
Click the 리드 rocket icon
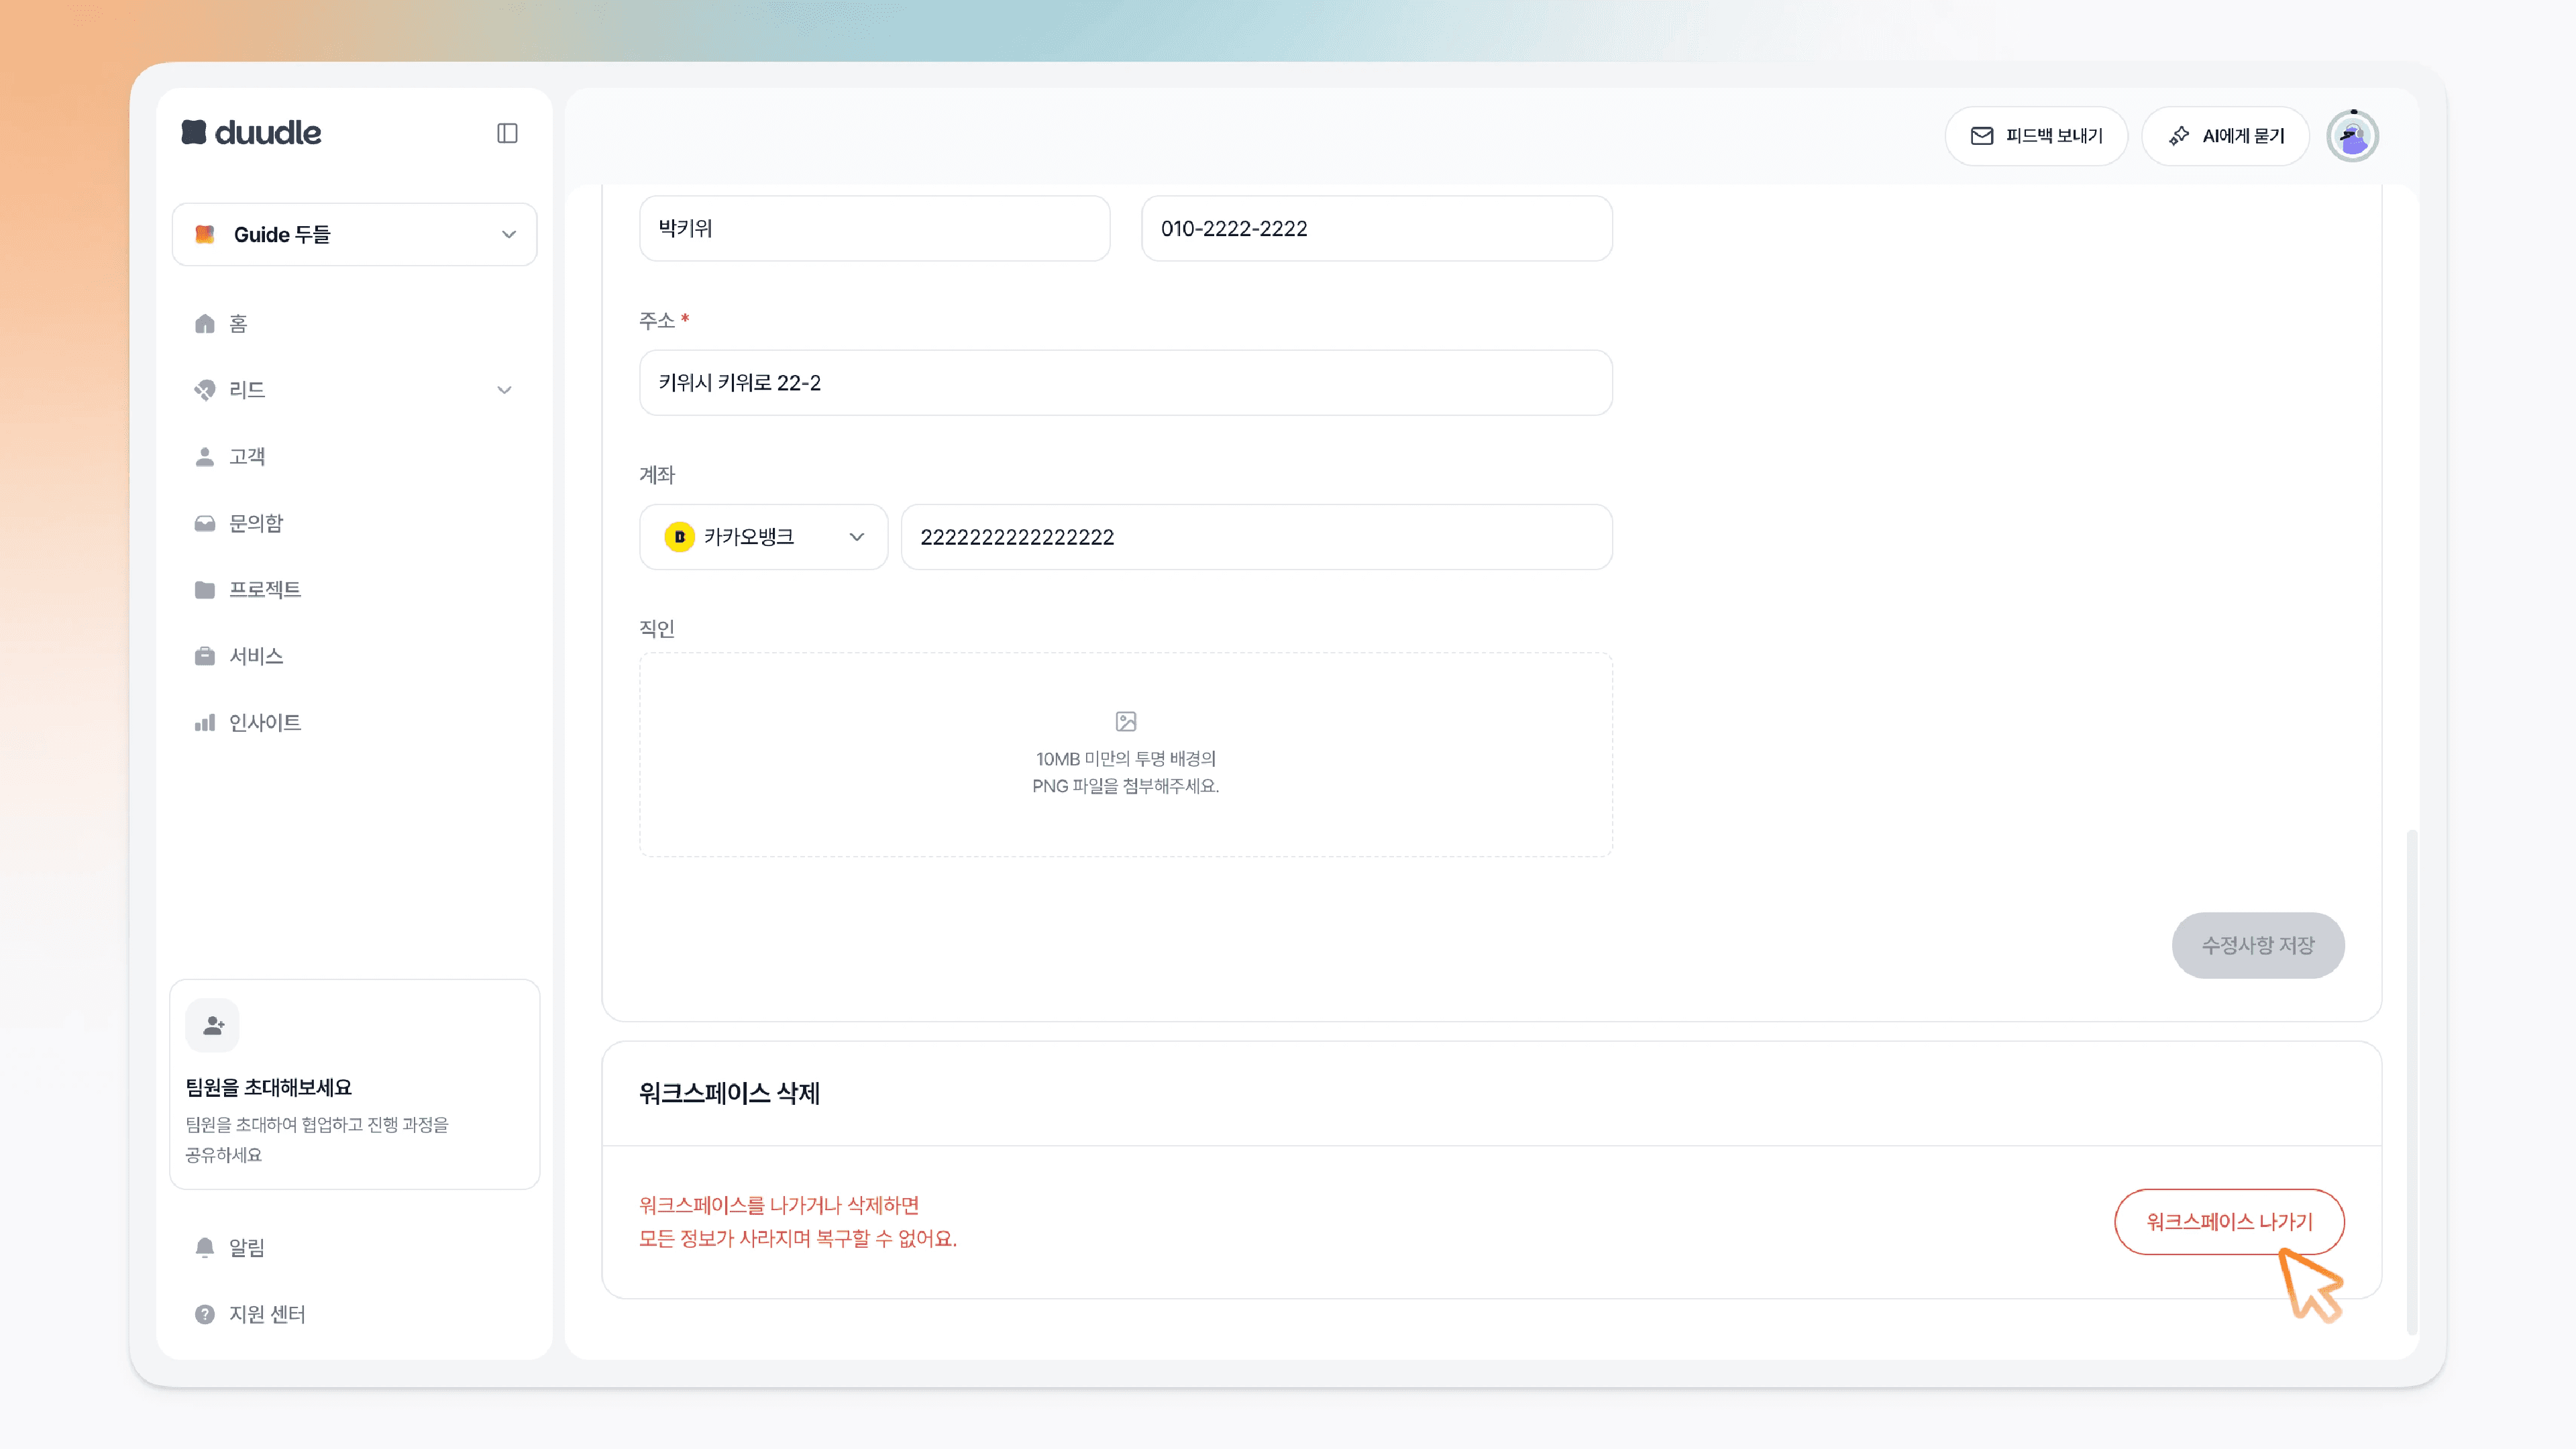click(205, 390)
